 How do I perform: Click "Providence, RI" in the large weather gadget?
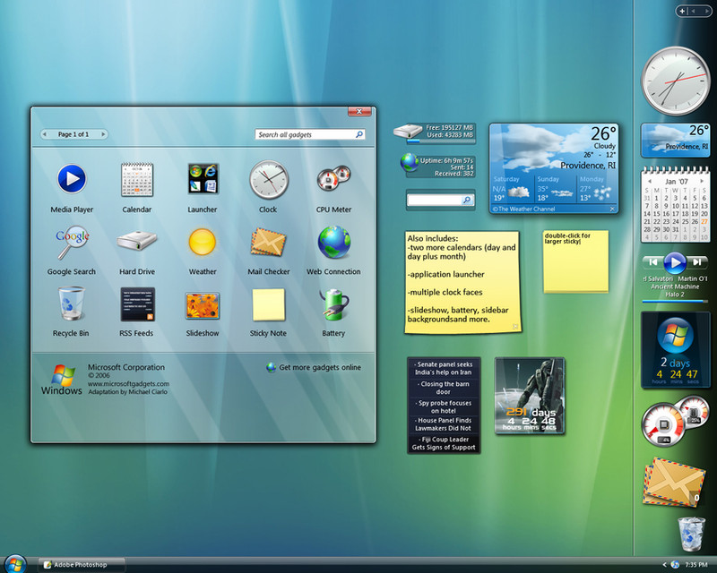click(x=588, y=166)
